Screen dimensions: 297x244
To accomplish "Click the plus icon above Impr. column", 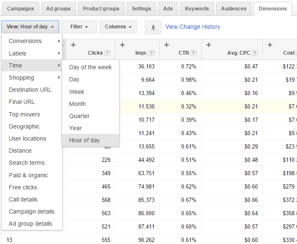I will [122, 45].
